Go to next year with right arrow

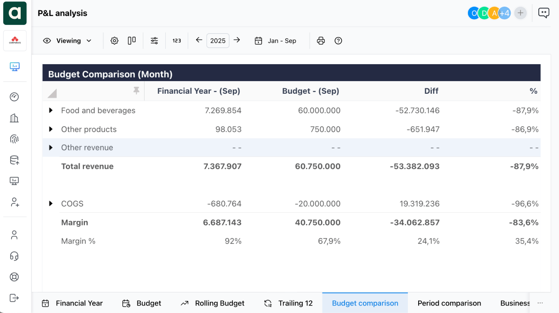(x=237, y=40)
